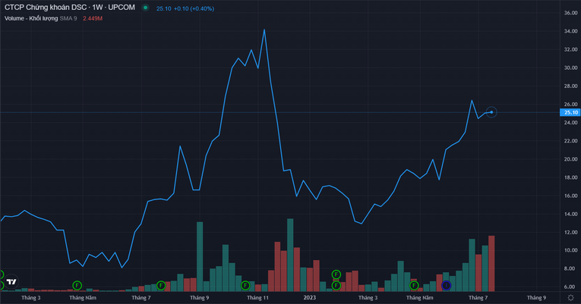This screenshot has height=304, width=581.
Task: Click the blue 25.10 current price label
Action: pos(569,112)
